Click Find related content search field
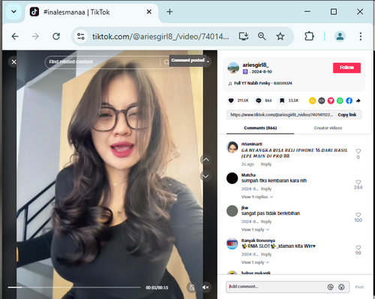Image resolution: width=375 pixels, height=299 pixels. 103,62
